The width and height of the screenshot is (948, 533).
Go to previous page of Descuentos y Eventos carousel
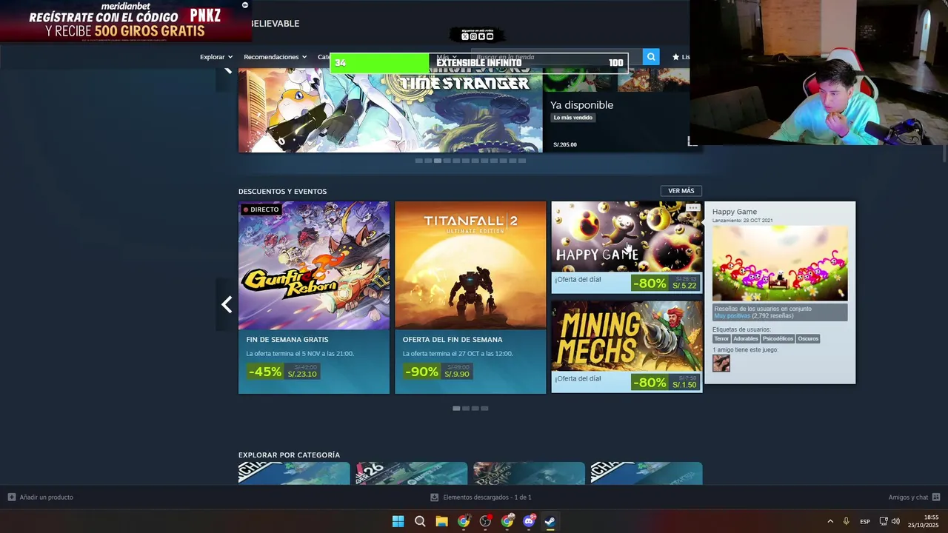pyautogui.click(x=227, y=305)
